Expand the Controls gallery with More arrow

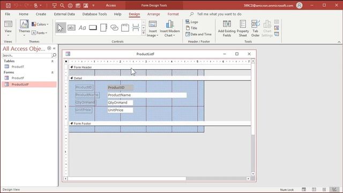[144, 33]
